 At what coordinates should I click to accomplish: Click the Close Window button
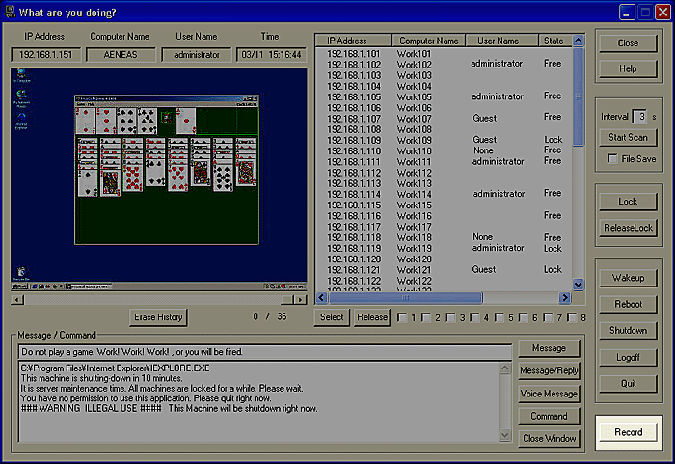(x=549, y=439)
